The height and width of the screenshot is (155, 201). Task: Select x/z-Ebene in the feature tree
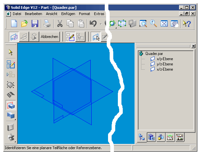point(165,69)
